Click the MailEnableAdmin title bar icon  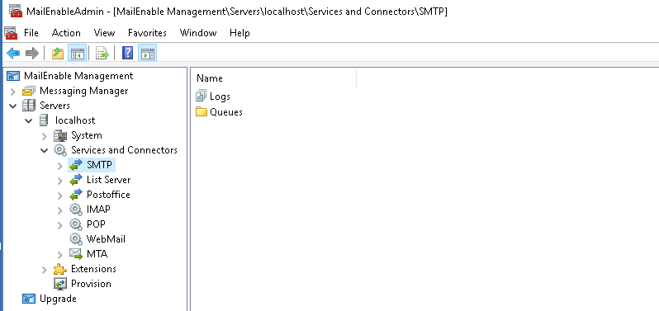[16, 11]
